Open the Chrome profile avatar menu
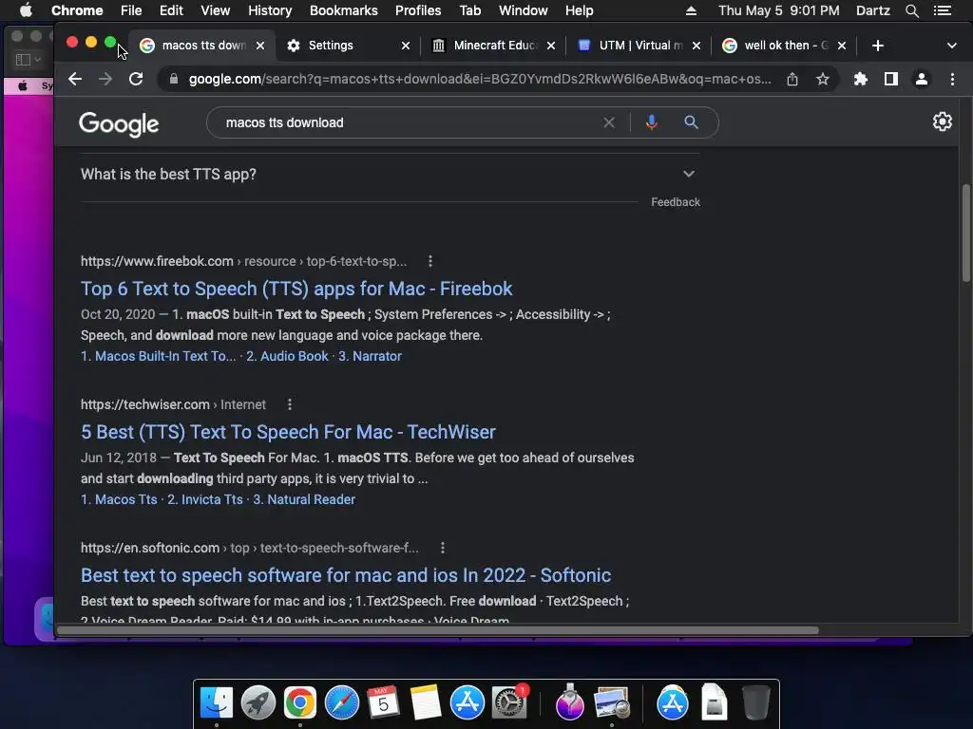Image resolution: width=973 pixels, height=729 pixels. pyautogui.click(x=922, y=79)
